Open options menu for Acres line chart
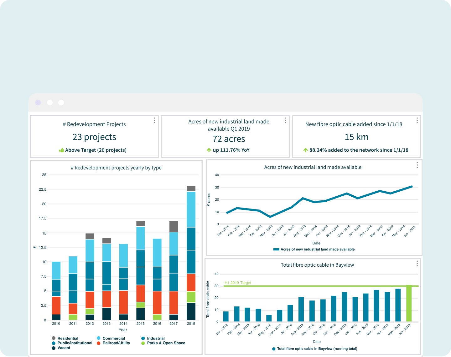The width and height of the screenshot is (451, 357). (x=417, y=165)
